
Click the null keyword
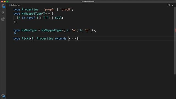click(x=58, y=18)
